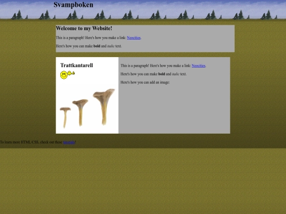
Task: Open the Neocities link in the welcome box
Action: (x=133, y=38)
